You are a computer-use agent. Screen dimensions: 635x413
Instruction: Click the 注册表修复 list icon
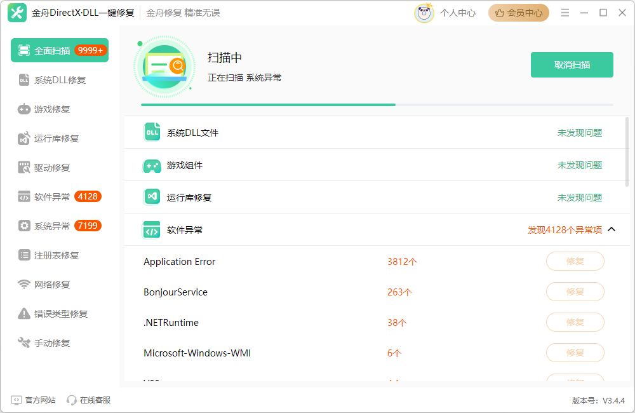pyautogui.click(x=24, y=255)
